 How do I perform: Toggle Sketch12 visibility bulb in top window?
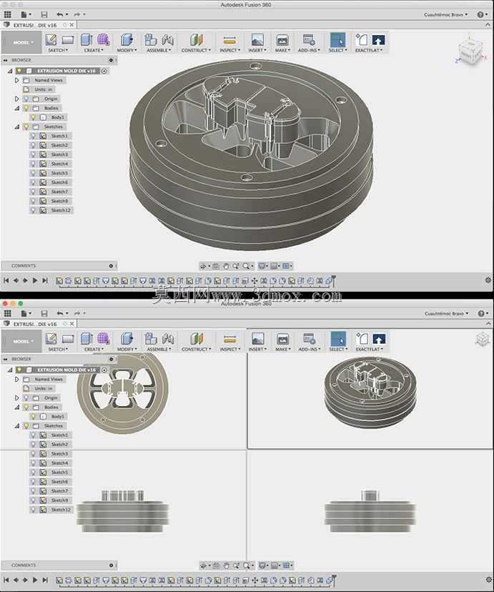click(x=33, y=210)
